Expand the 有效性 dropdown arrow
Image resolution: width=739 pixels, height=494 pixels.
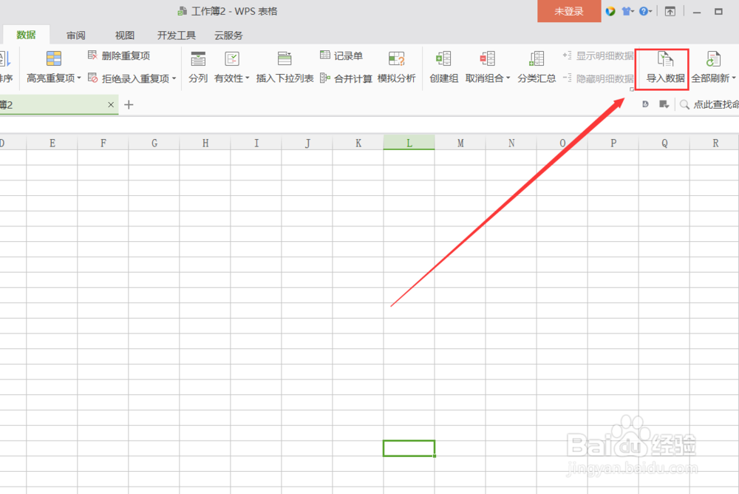point(247,78)
